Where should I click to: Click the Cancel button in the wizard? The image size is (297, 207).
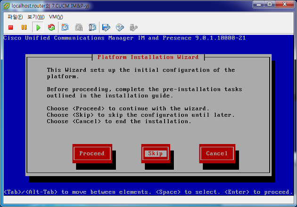(x=217, y=153)
